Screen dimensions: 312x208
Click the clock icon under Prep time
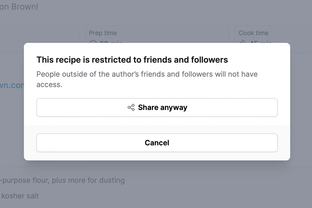(93, 42)
